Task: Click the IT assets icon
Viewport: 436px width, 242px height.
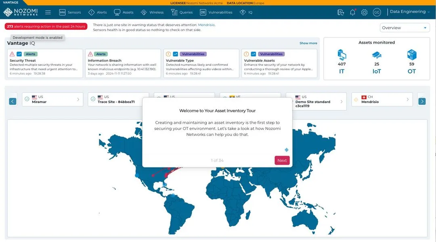Action: [342, 55]
